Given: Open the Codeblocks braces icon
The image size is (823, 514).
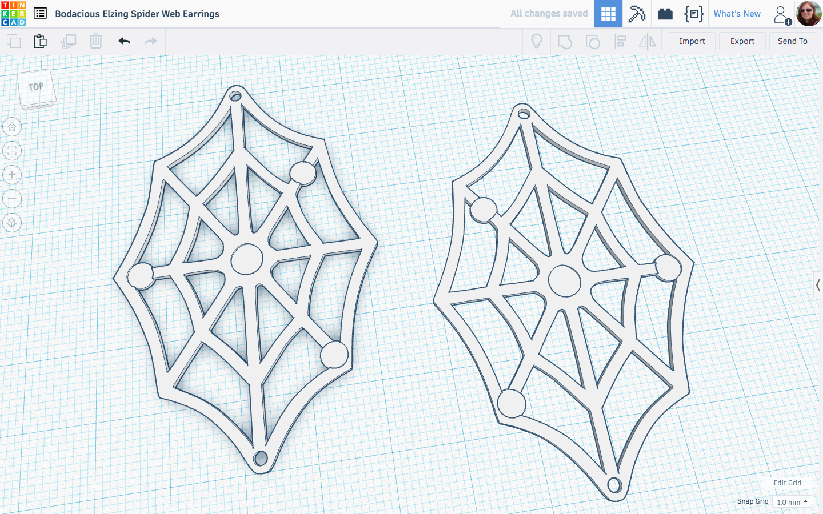Looking at the screenshot, I should click(694, 14).
